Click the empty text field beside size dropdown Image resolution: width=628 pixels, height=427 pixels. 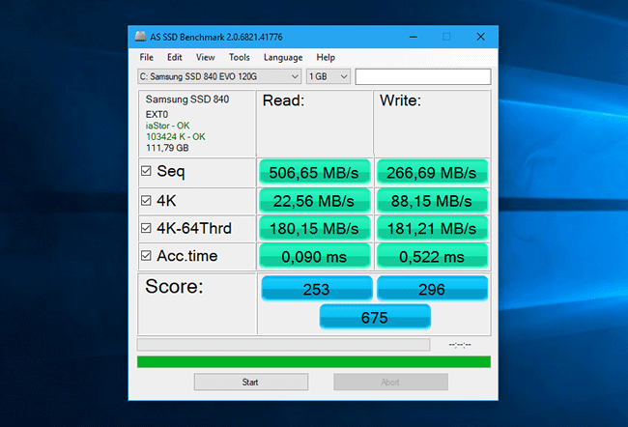(422, 76)
